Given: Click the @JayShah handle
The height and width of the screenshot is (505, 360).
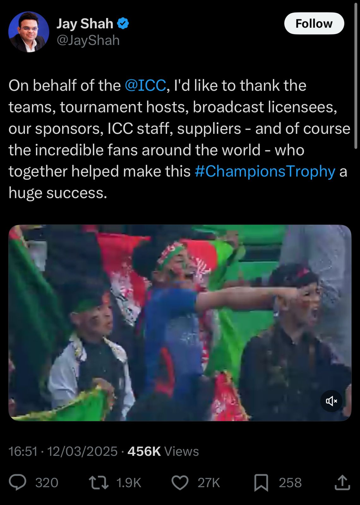Looking at the screenshot, I should (x=88, y=40).
